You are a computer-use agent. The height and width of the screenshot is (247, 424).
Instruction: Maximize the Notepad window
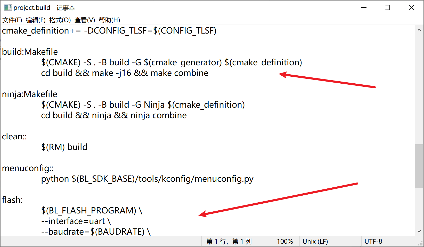pos(387,7)
